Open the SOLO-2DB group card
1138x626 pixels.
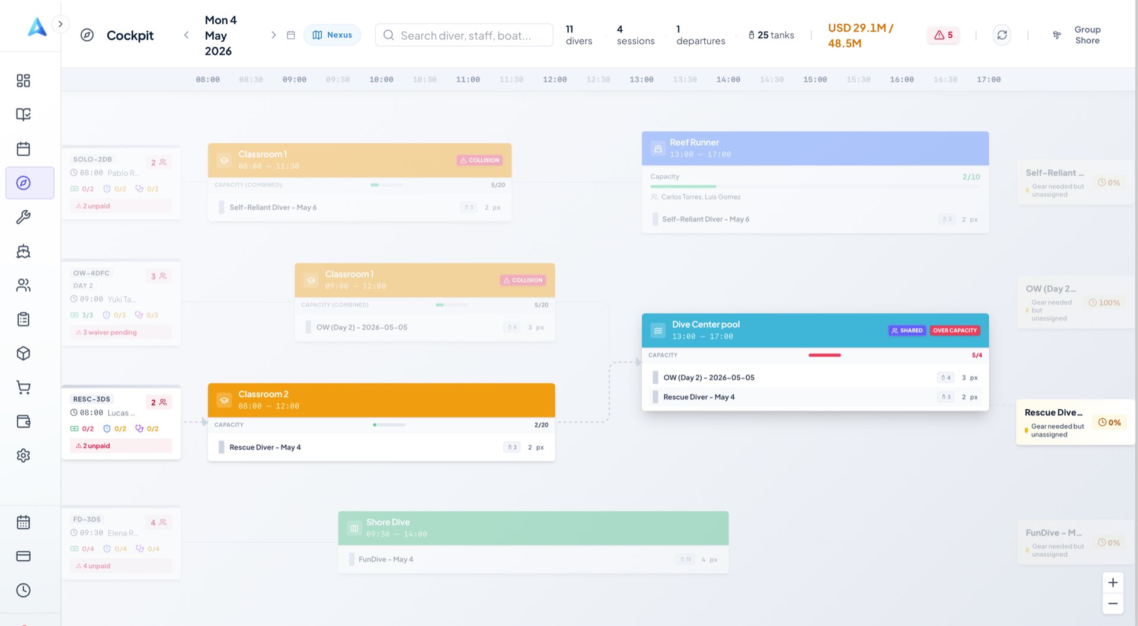click(121, 183)
